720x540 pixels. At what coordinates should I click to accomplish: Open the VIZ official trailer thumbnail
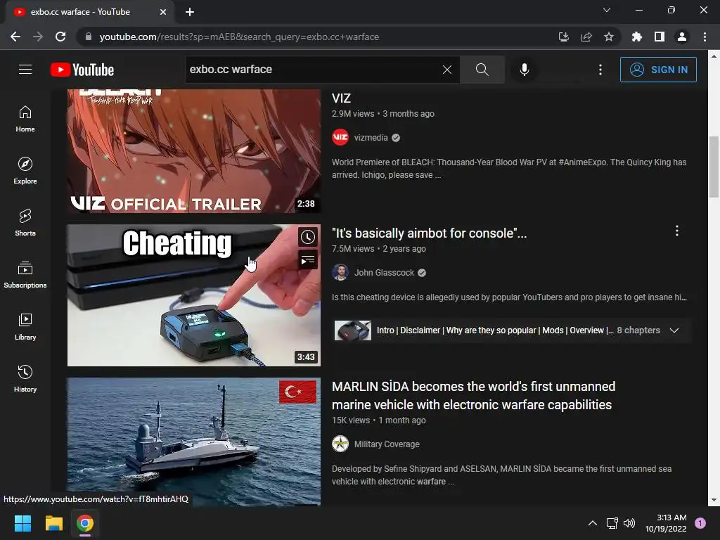[194, 151]
